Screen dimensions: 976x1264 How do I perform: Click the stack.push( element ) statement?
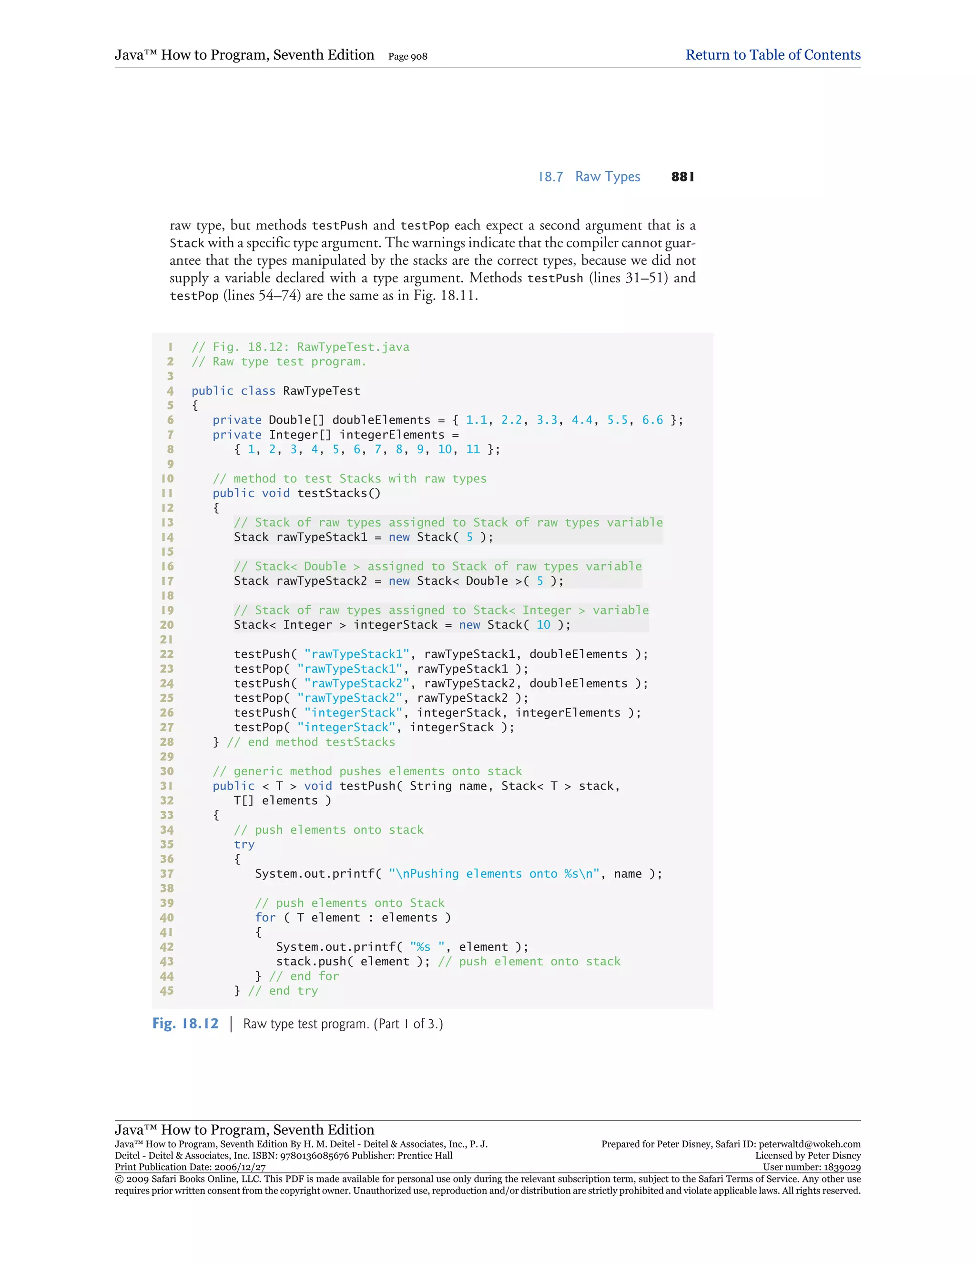[x=353, y=961]
